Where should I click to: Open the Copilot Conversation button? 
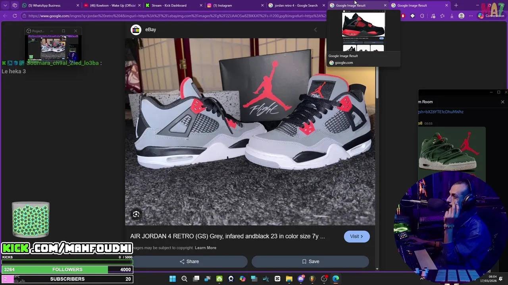[491, 16]
